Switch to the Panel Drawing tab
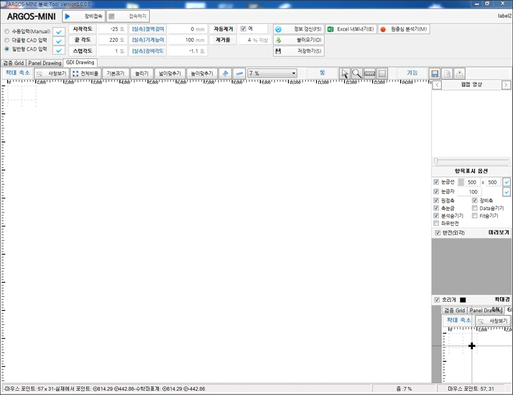The image size is (513, 395). pos(45,63)
